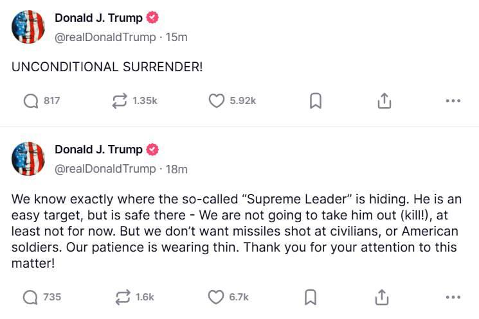Image resolution: width=479 pixels, height=319 pixels.
Task: Reply to the UNCONDITIONAL SURRENDER post (817 replies)
Action: (x=31, y=101)
